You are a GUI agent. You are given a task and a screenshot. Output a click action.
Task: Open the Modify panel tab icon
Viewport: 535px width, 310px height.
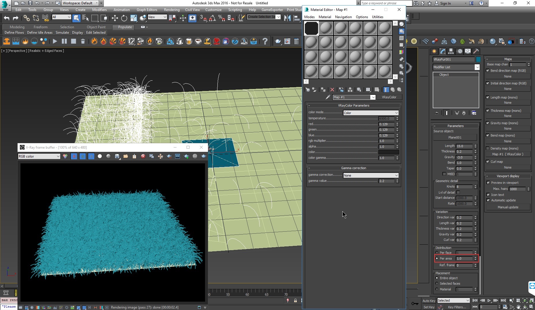click(x=442, y=51)
